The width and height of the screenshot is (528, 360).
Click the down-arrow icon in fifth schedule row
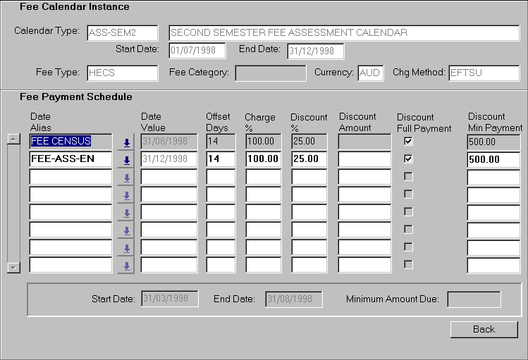(126, 213)
